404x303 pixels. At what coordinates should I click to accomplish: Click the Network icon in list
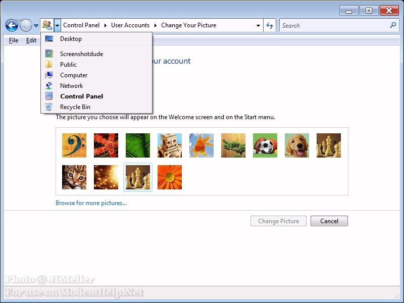point(48,85)
